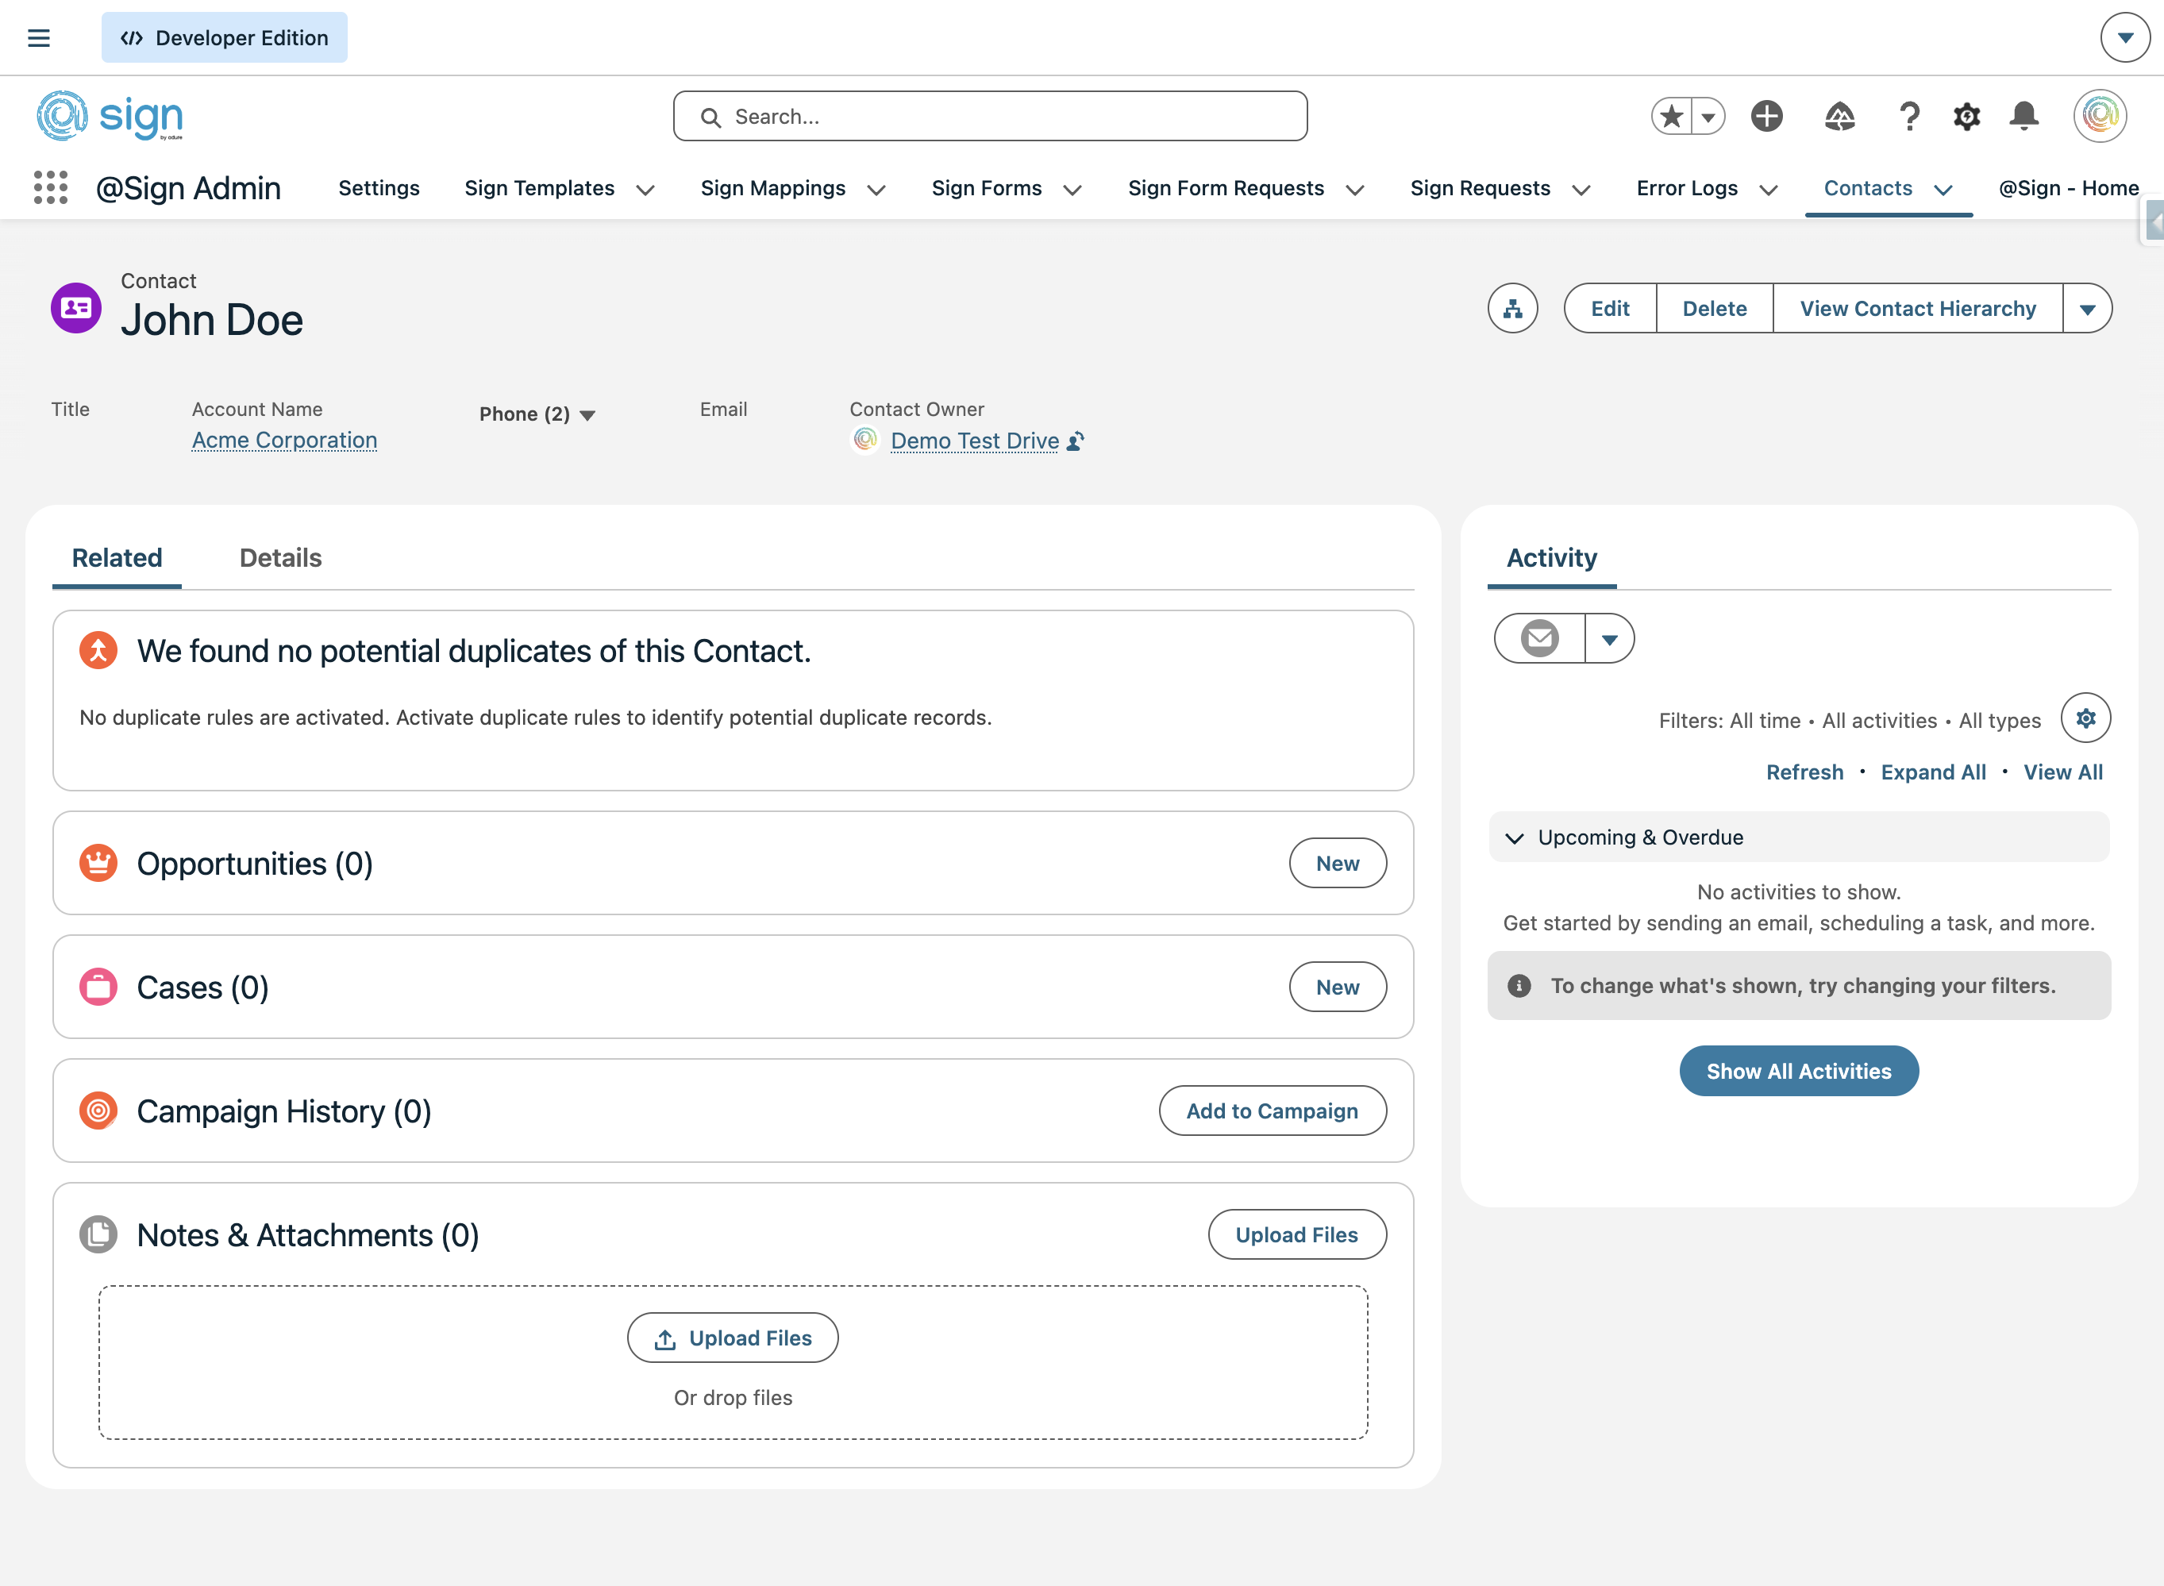Expand the Sign Templates nav dropdown

coord(646,189)
